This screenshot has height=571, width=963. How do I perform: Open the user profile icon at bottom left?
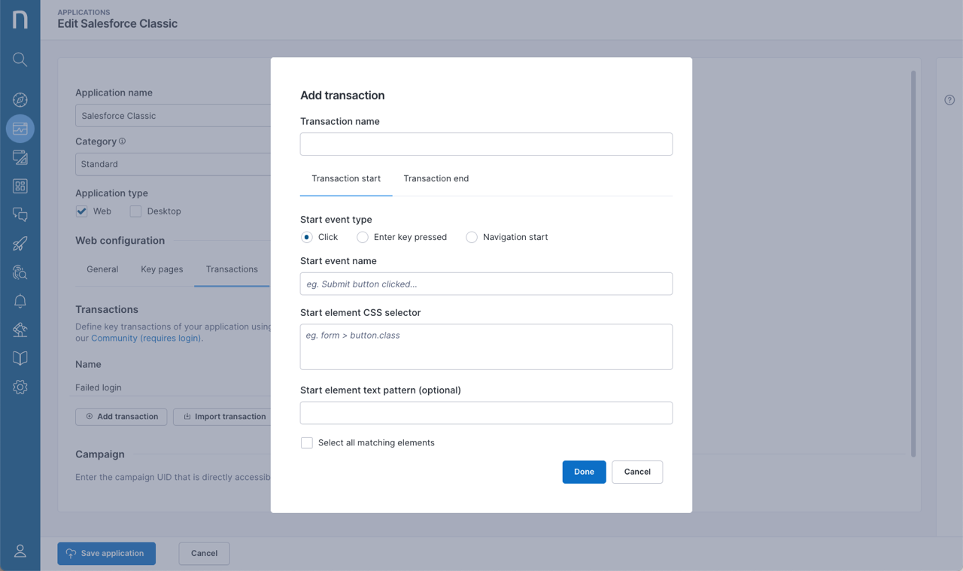pos(20,550)
